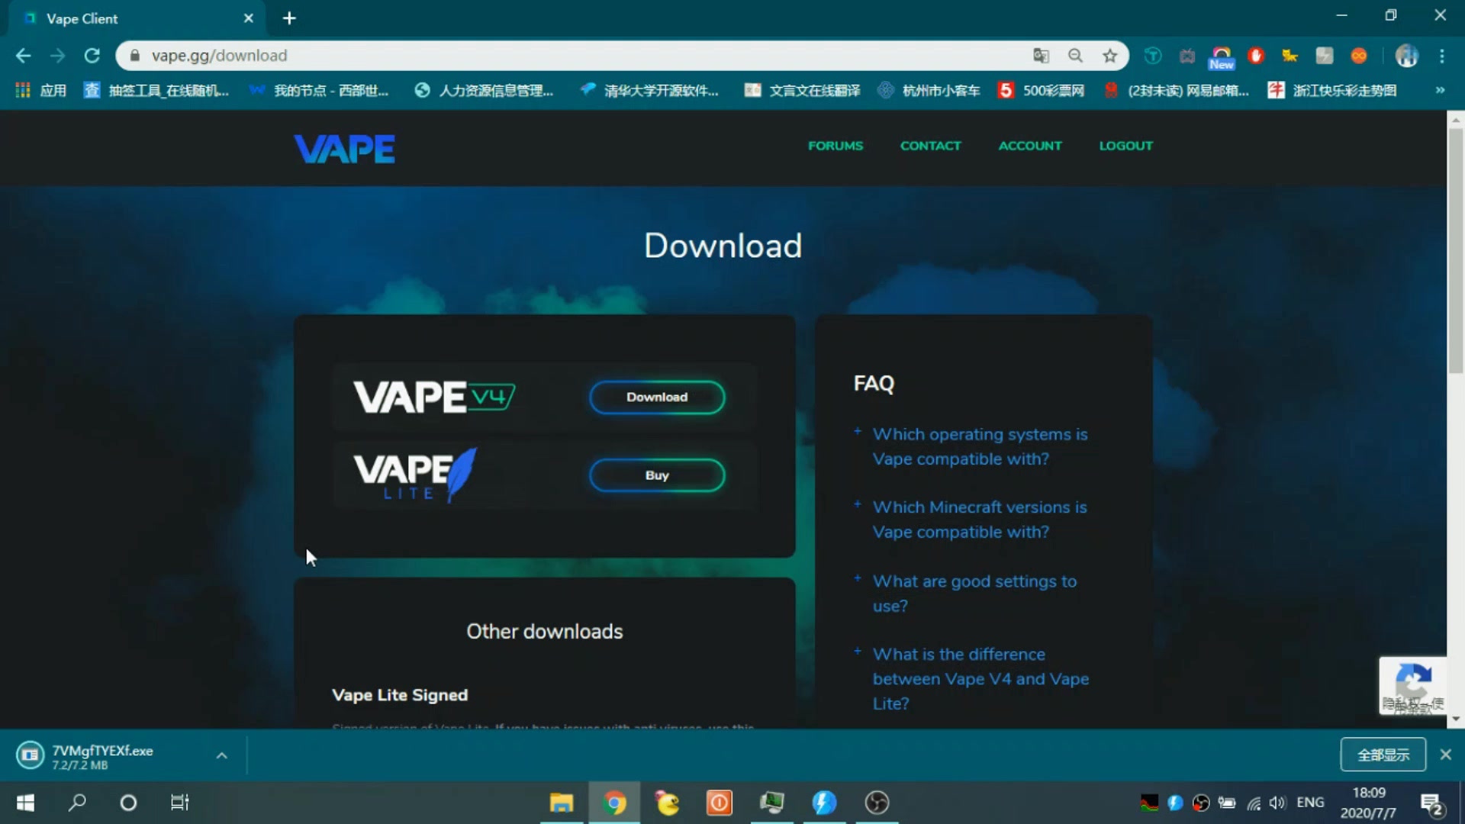Click the Buy button for Vape Lite
This screenshot has height=824, width=1465.
tap(657, 475)
